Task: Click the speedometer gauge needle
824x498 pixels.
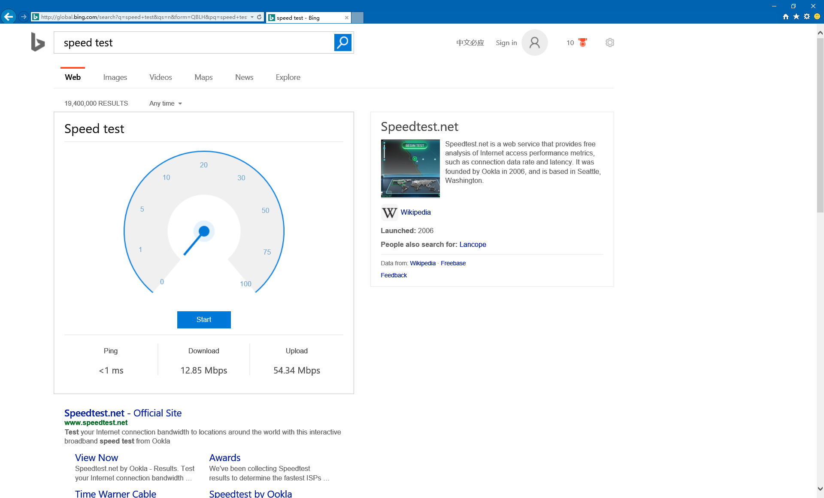Action: click(x=195, y=242)
